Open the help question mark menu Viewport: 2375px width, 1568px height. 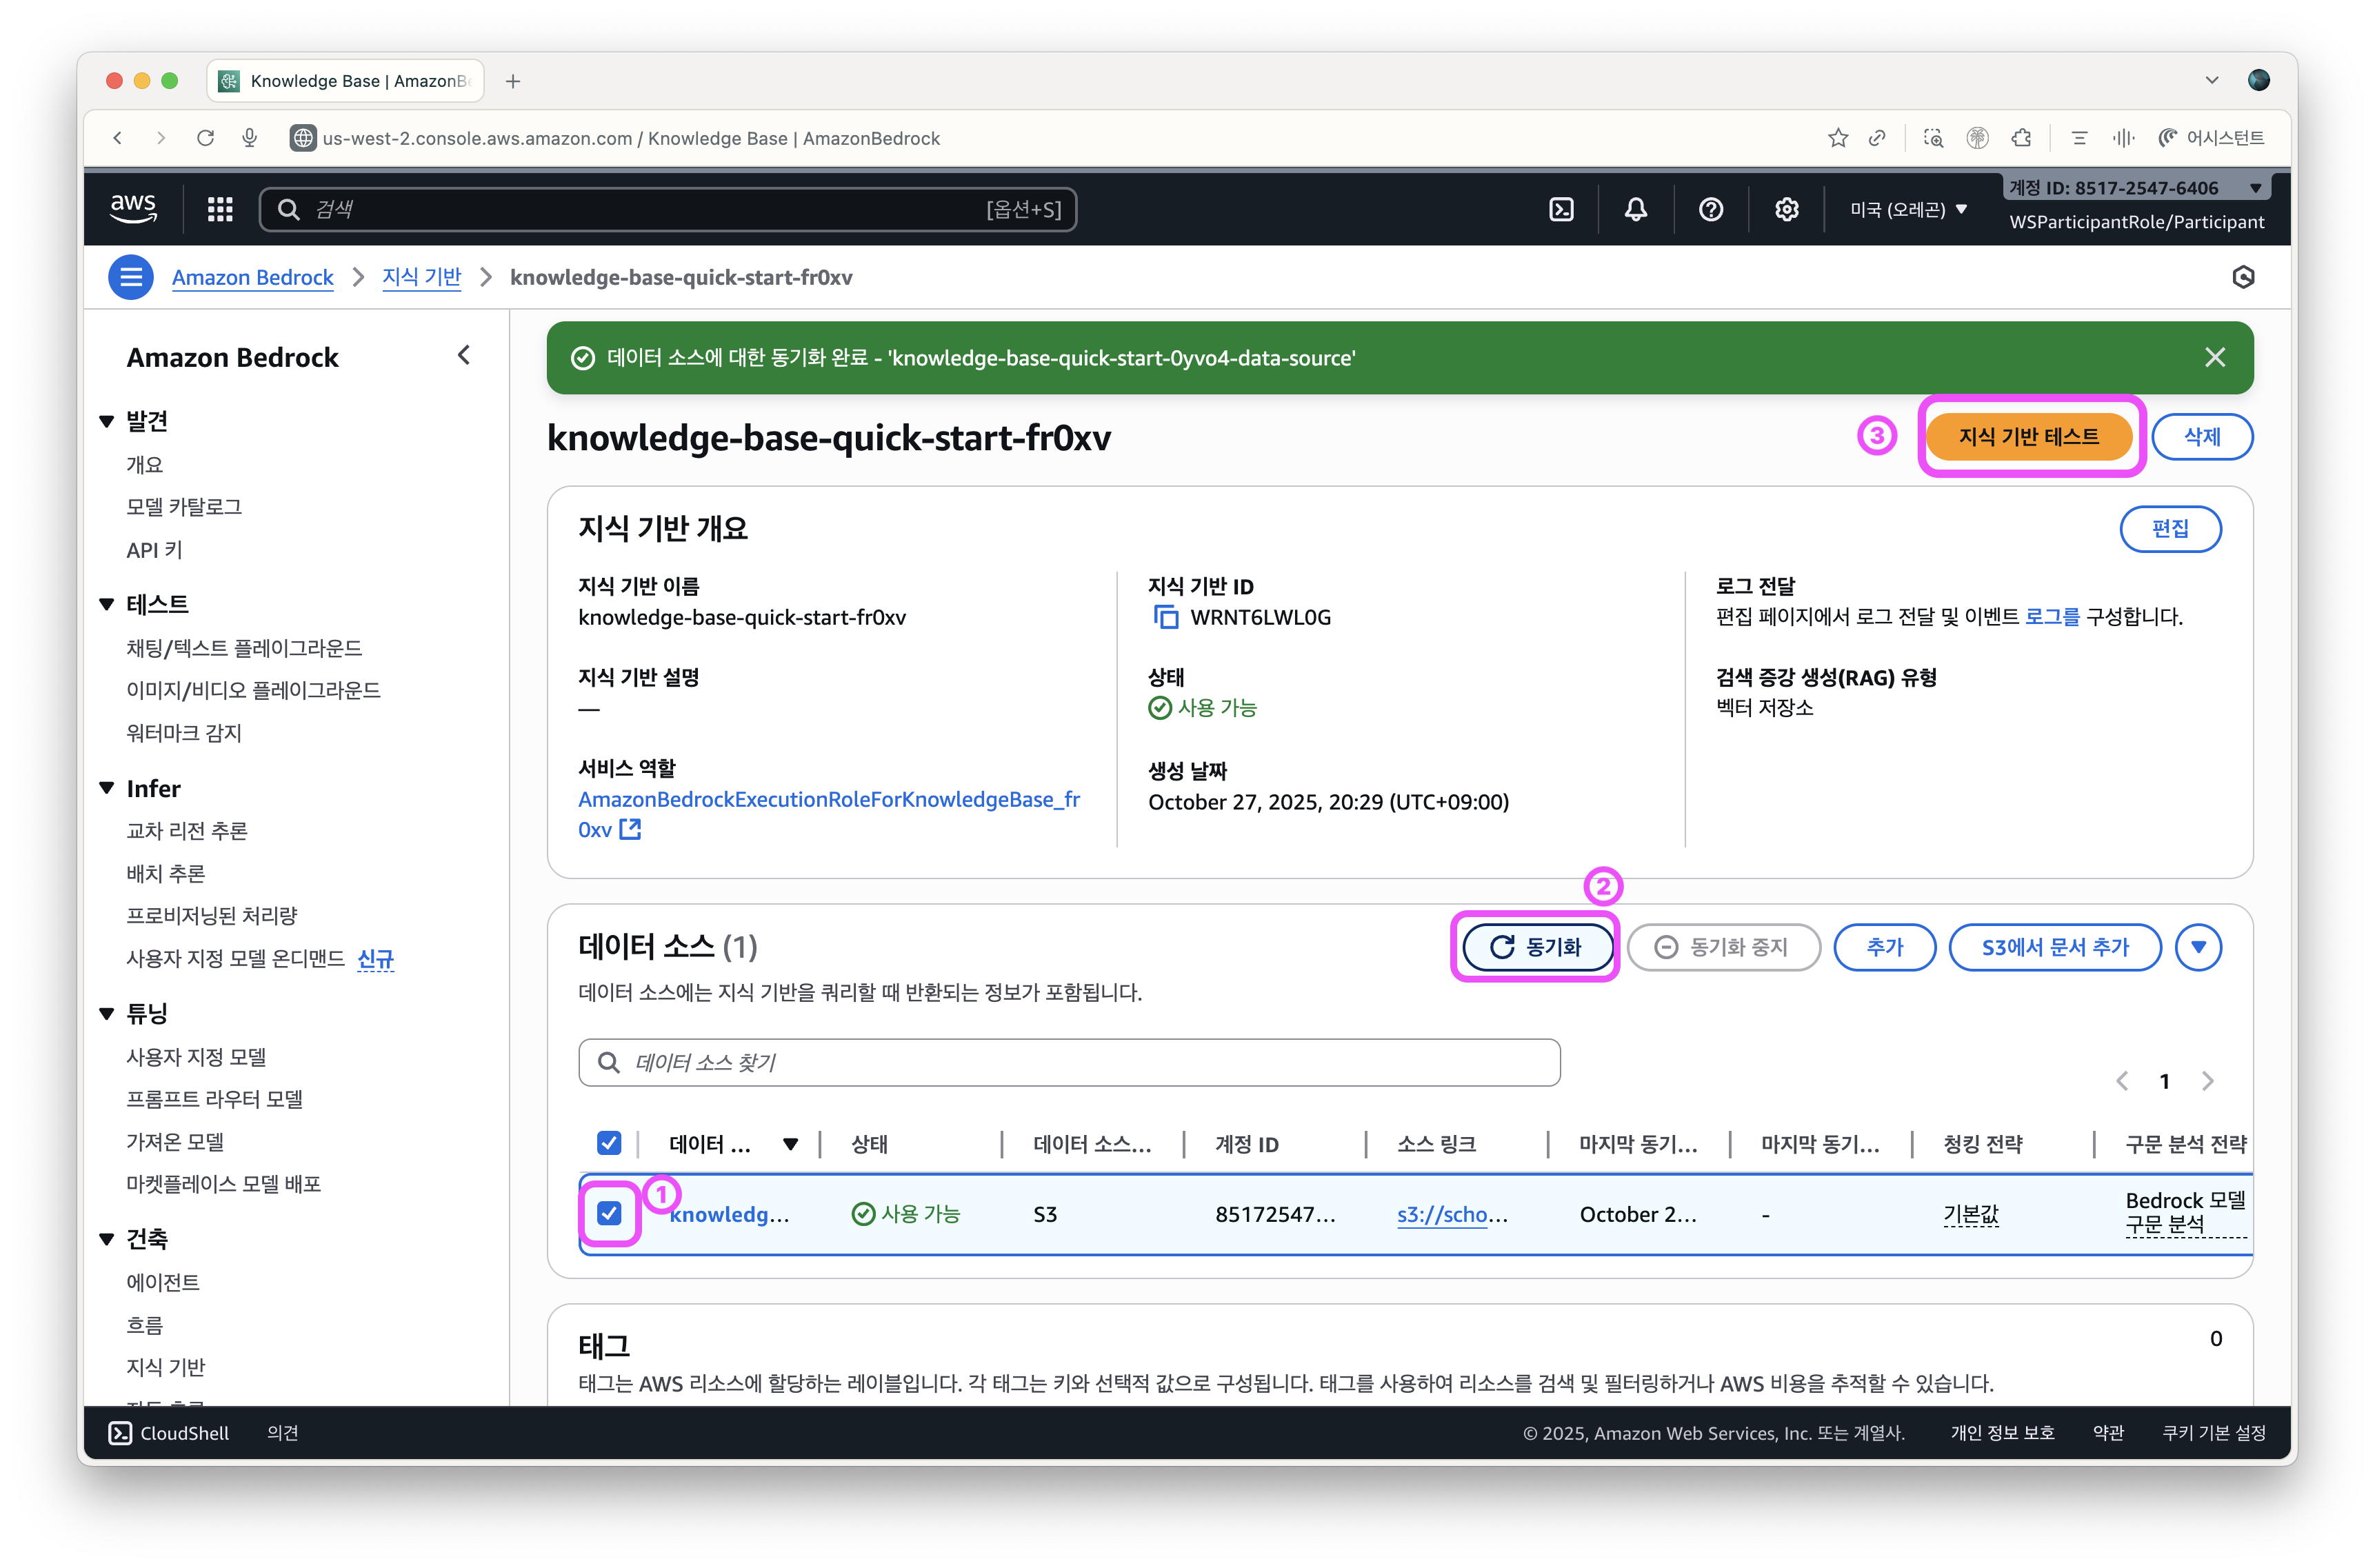1711,209
